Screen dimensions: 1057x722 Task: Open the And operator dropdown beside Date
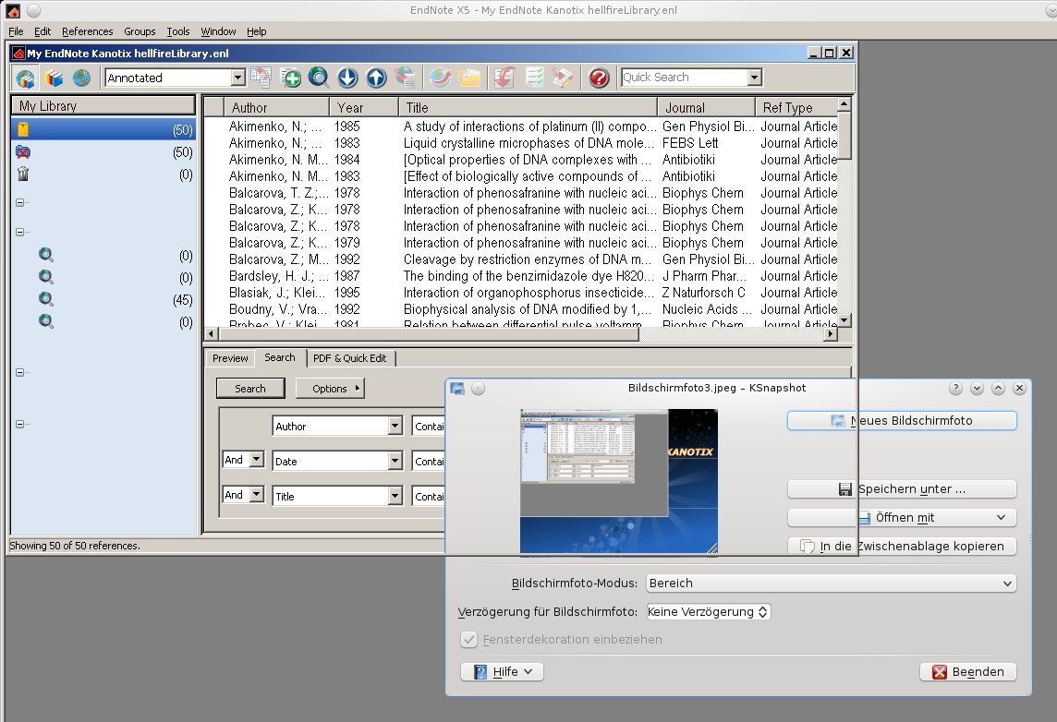pos(256,460)
